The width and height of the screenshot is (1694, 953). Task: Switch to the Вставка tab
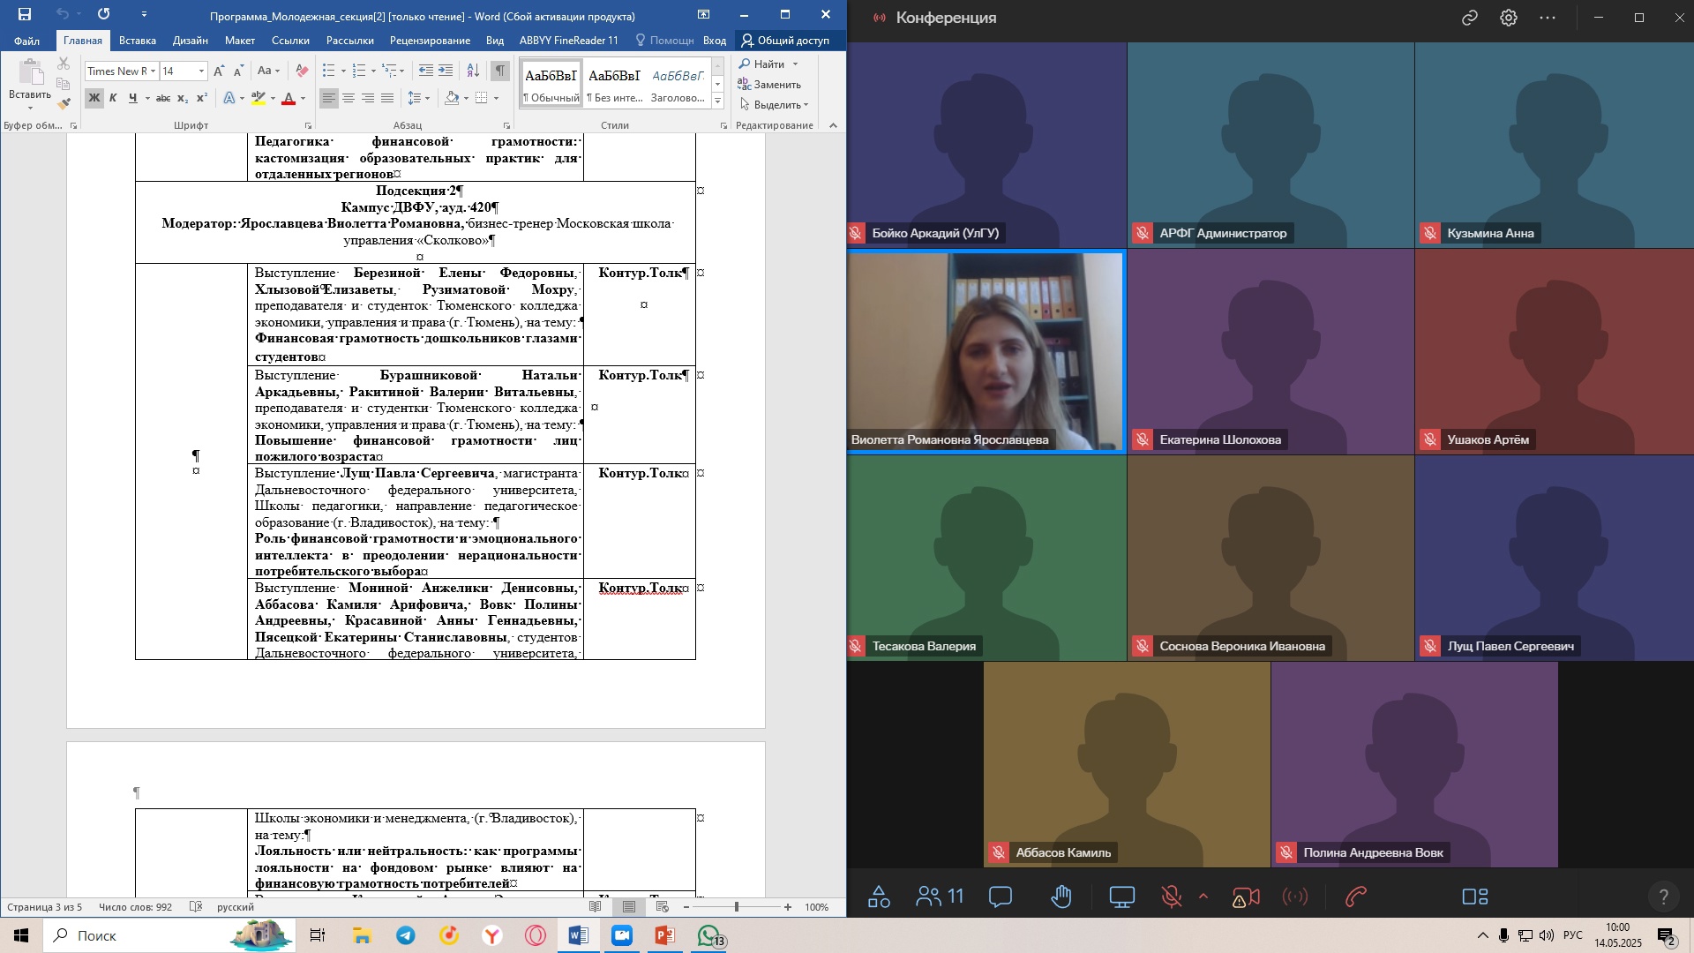[138, 41]
